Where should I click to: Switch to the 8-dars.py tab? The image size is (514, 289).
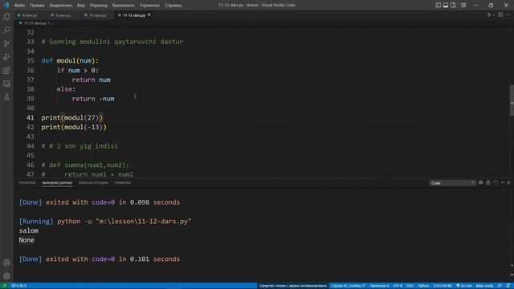[30, 15]
